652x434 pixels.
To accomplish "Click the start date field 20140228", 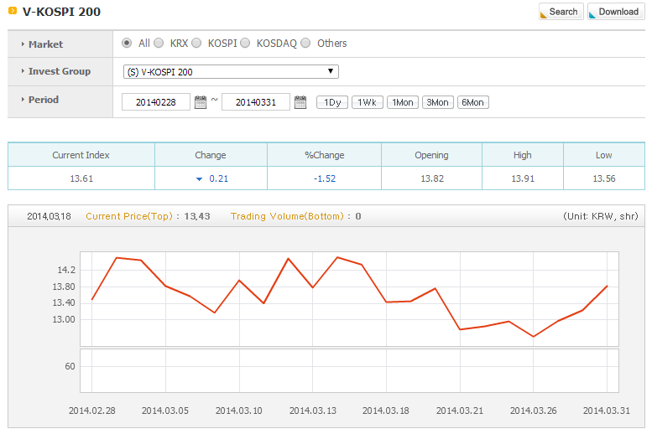I will (x=156, y=102).
